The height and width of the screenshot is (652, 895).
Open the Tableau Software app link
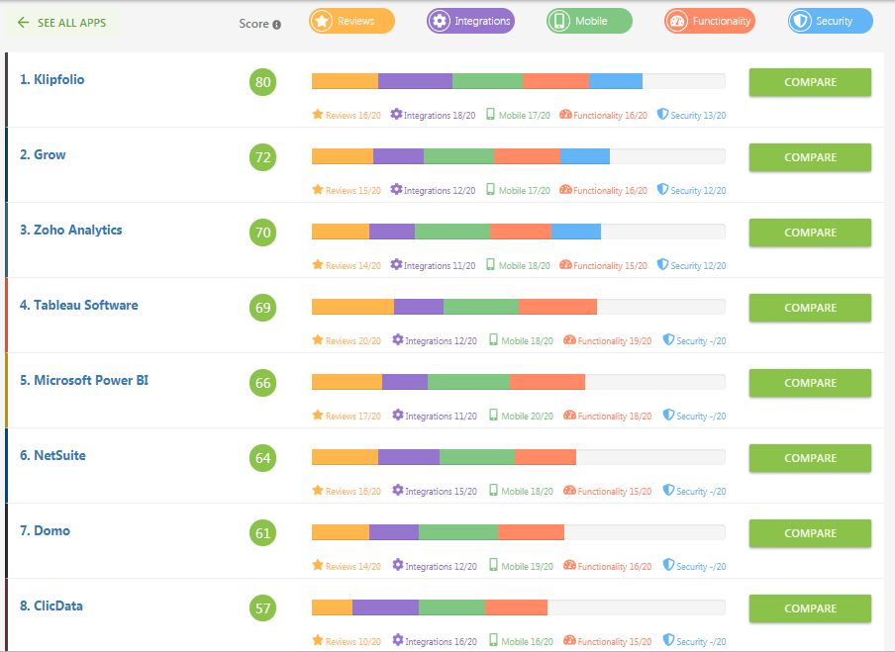(79, 305)
